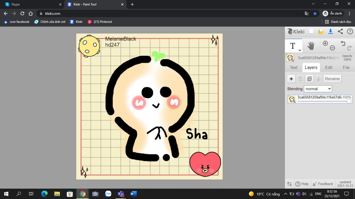Undo the last action

[343, 43]
